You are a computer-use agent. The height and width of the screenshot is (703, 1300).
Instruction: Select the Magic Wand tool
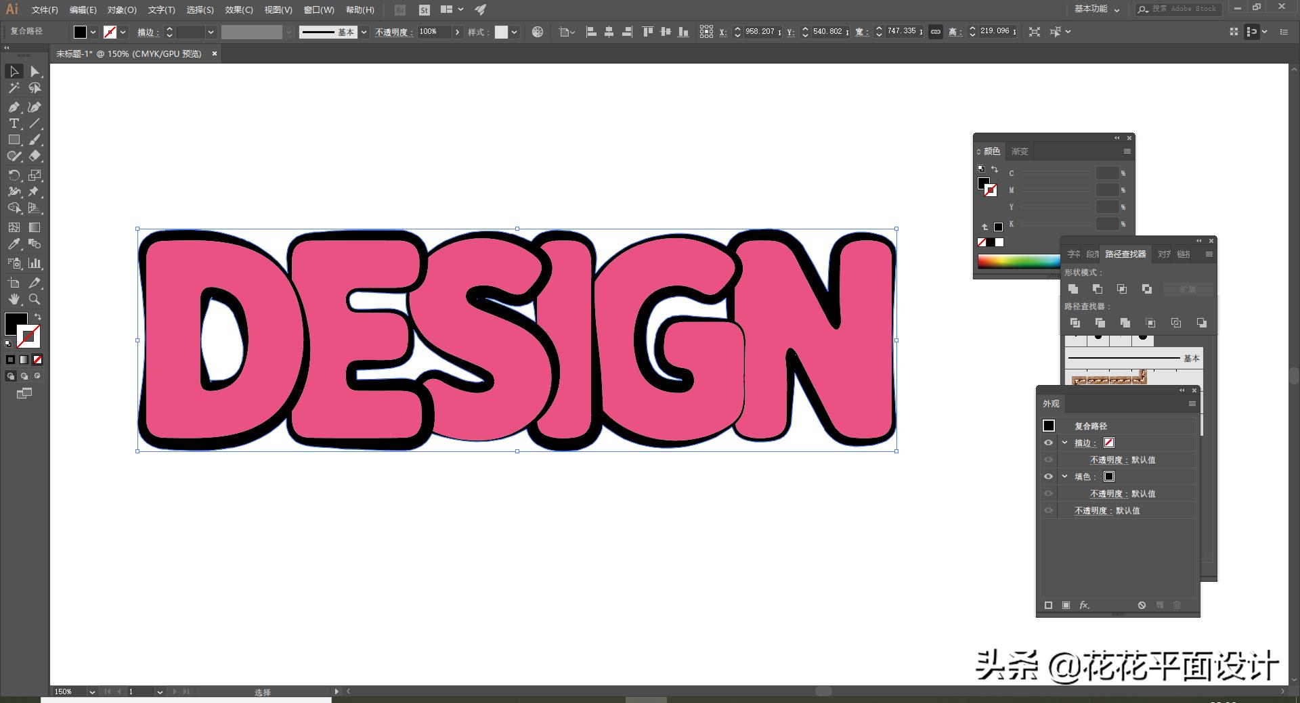click(14, 88)
